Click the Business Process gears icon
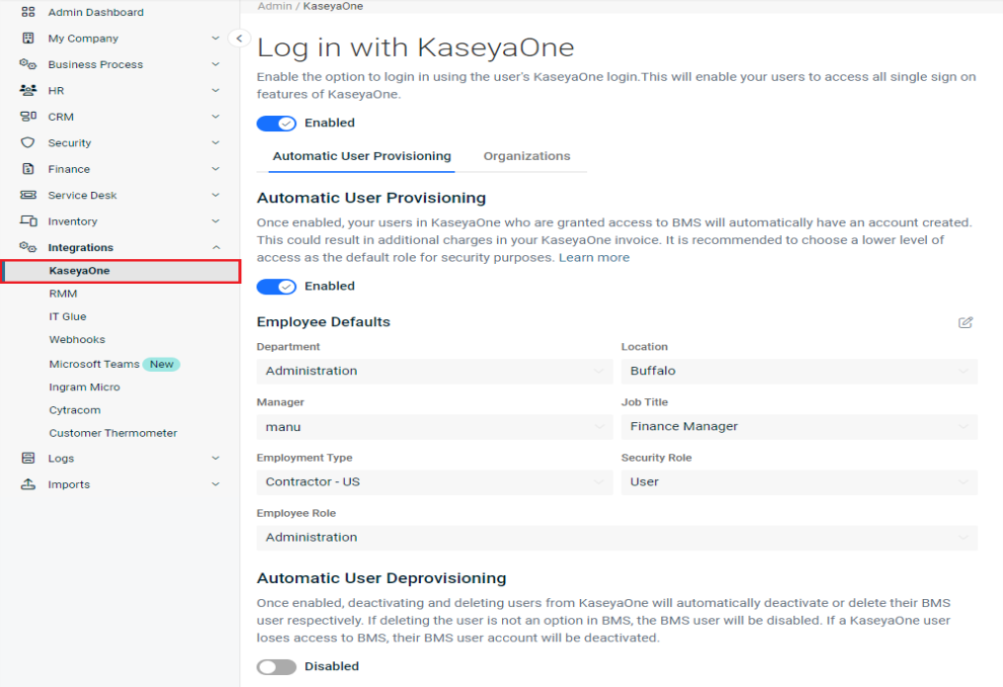Image resolution: width=1003 pixels, height=687 pixels. 28,64
